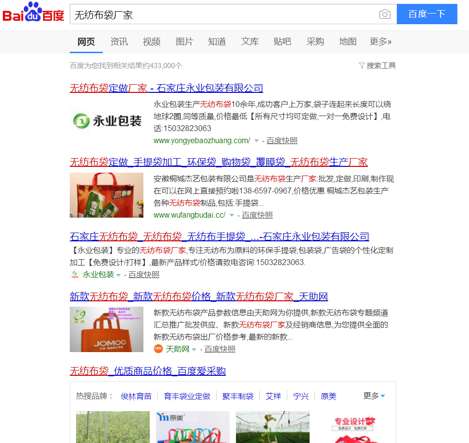
Task: Open result 石家庄无纺布袋_无纺布袋_无纺布手提袋 title
Action: coord(219,236)
